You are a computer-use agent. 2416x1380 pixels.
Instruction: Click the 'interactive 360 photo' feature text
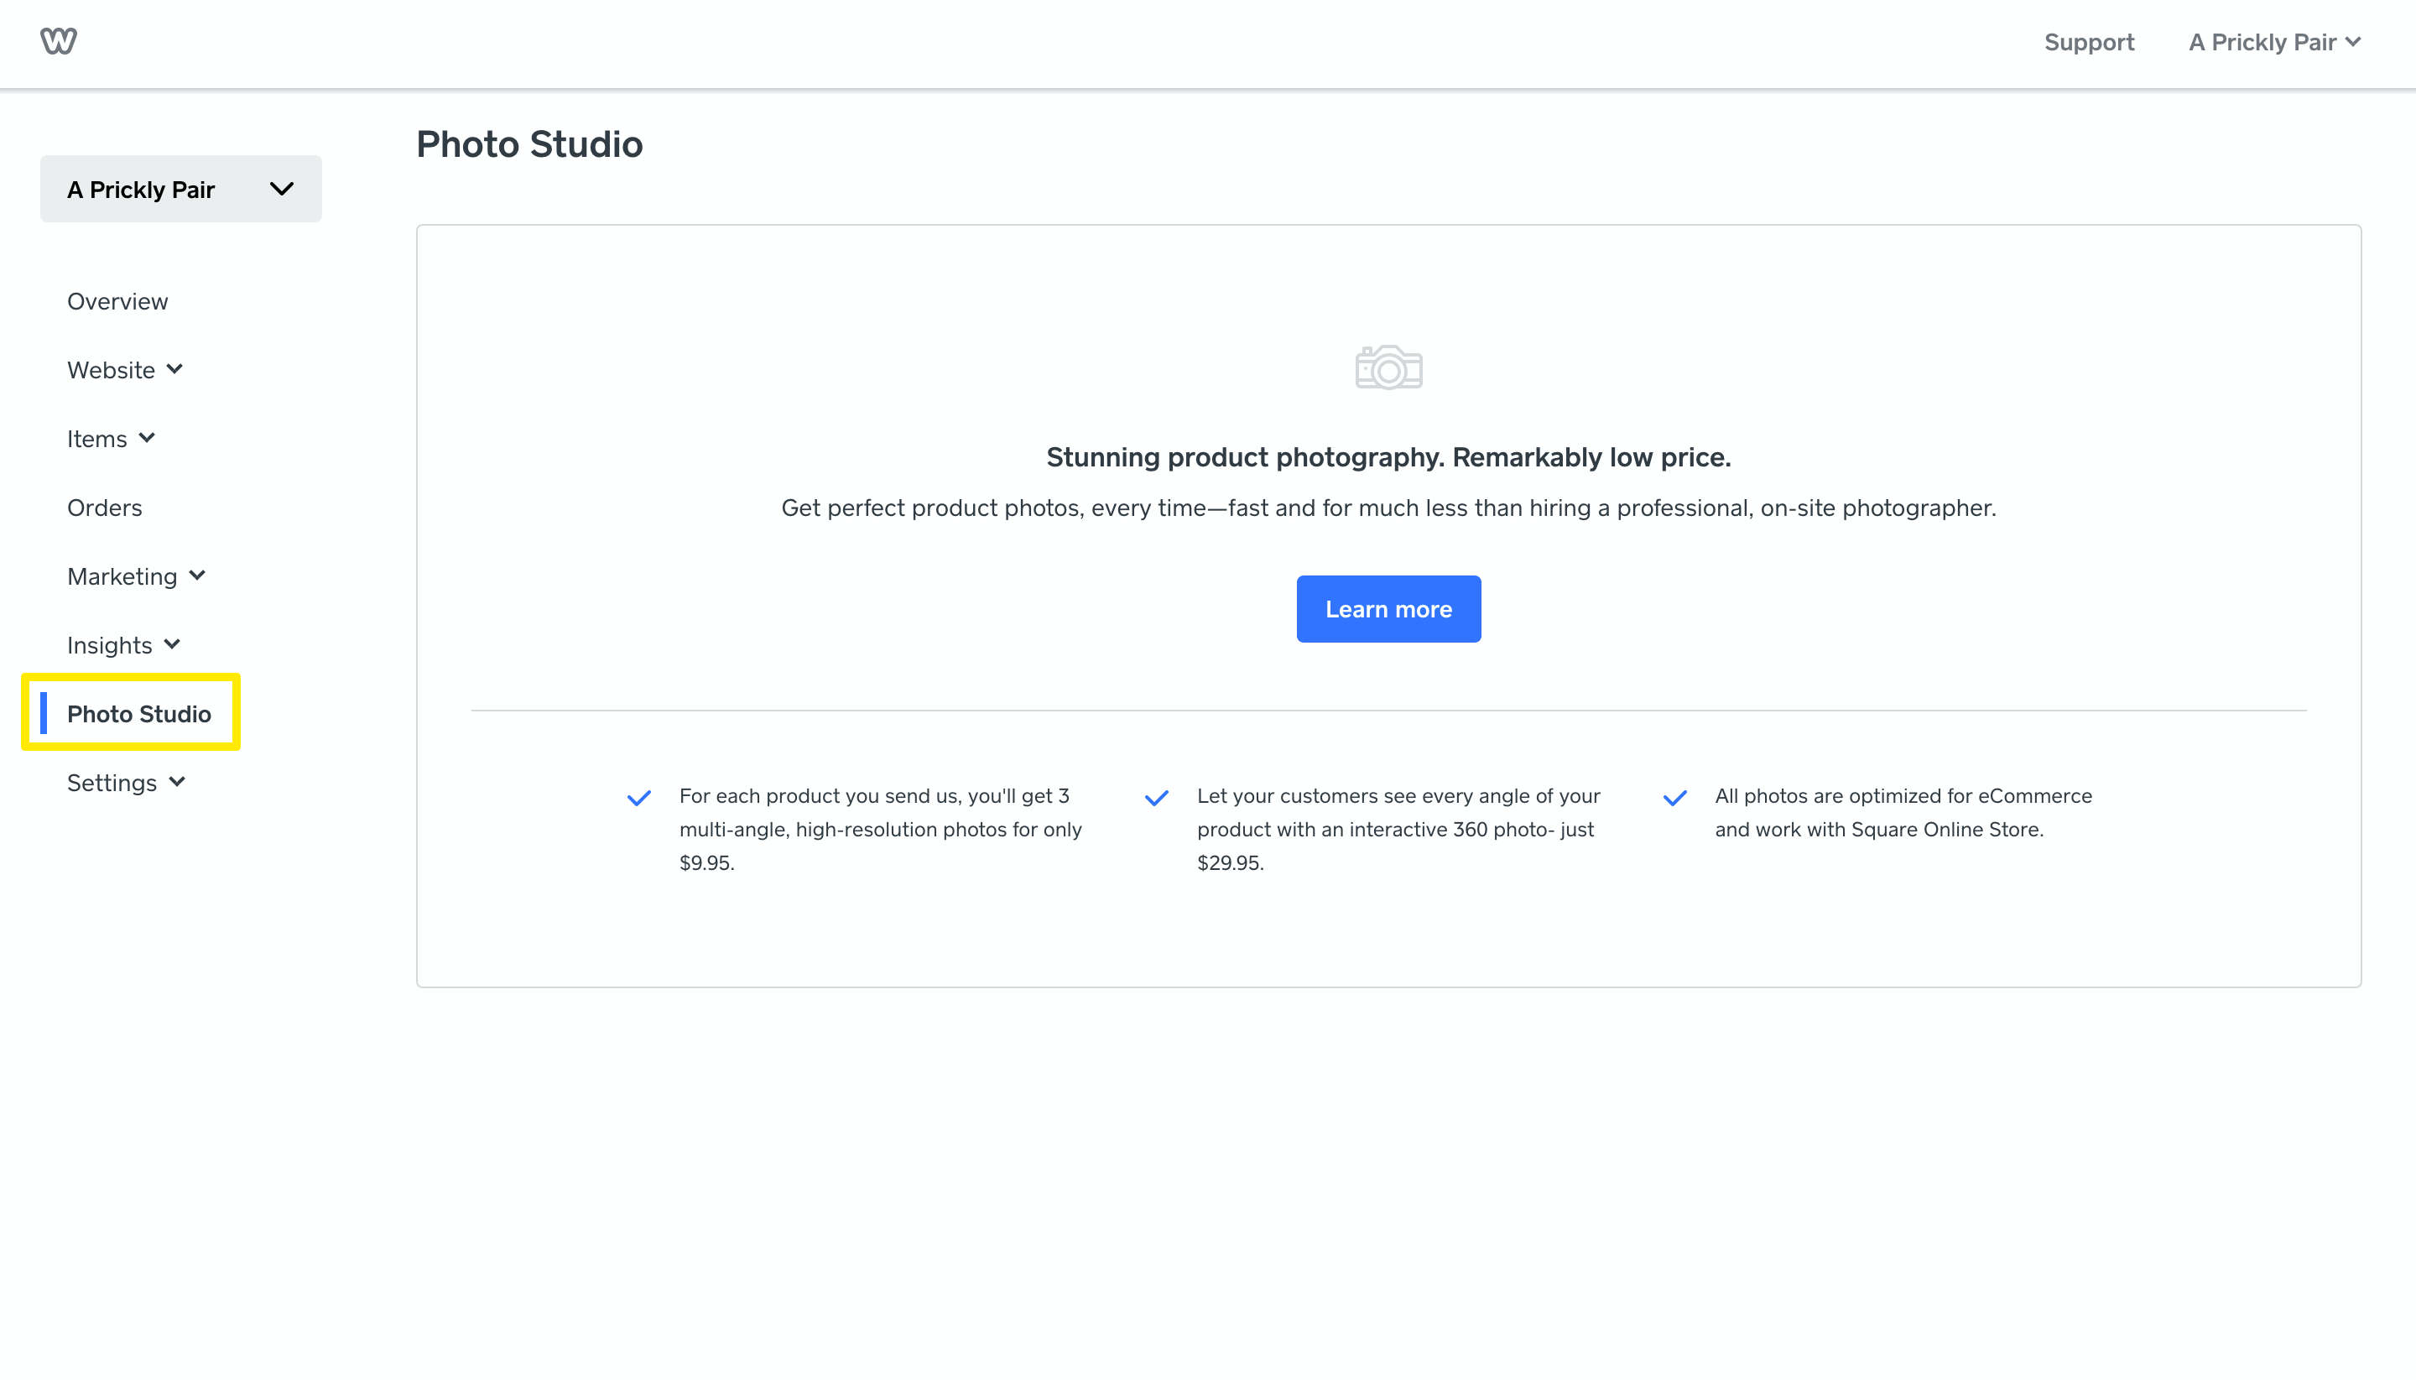click(1398, 830)
